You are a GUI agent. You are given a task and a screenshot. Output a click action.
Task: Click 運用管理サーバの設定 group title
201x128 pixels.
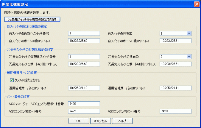22,73
